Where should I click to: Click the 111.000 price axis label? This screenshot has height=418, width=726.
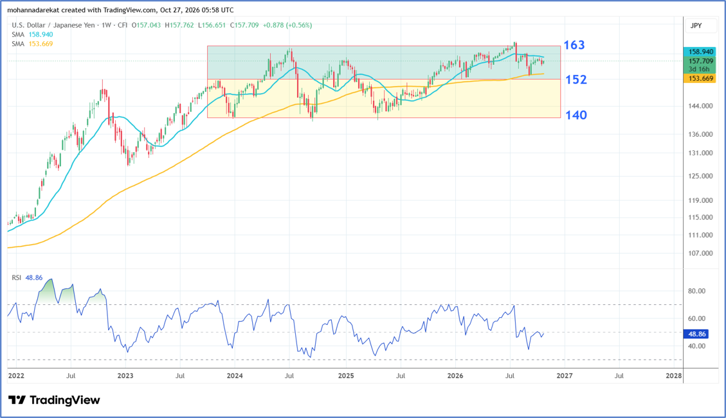(700, 235)
